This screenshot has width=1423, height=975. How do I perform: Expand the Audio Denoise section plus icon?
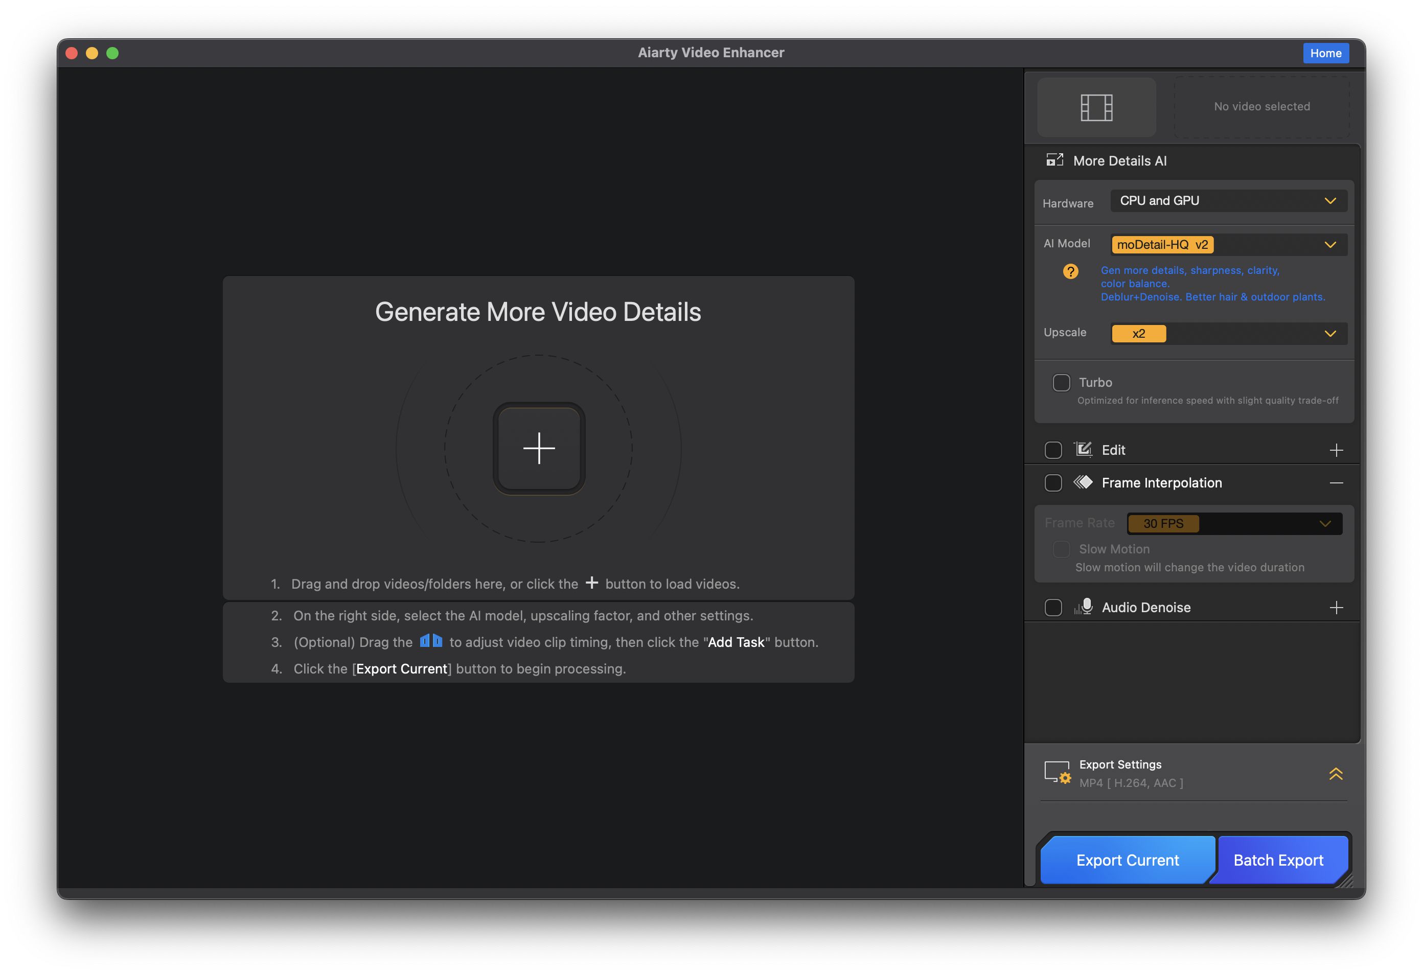(x=1336, y=608)
